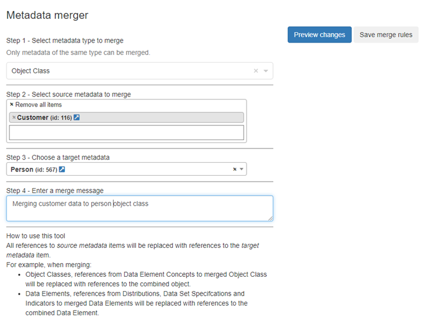Grab the merge message resize handle
The image size is (421, 320).
270,218
